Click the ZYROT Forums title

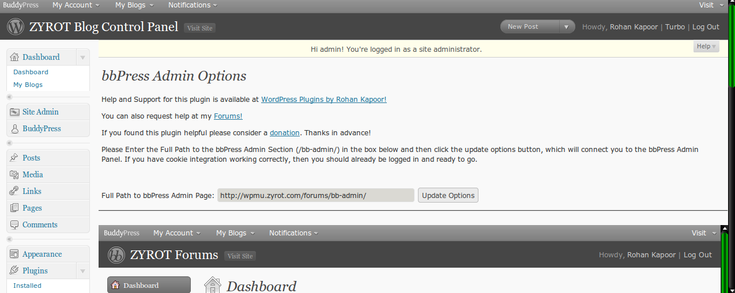click(174, 255)
